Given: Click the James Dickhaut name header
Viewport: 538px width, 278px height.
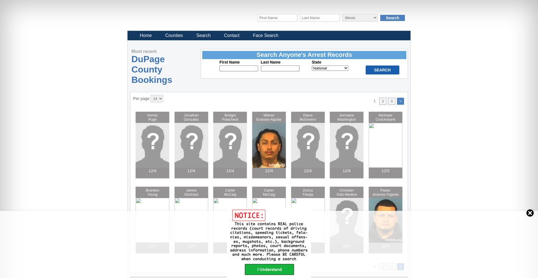Looking at the screenshot, I should click(191, 192).
